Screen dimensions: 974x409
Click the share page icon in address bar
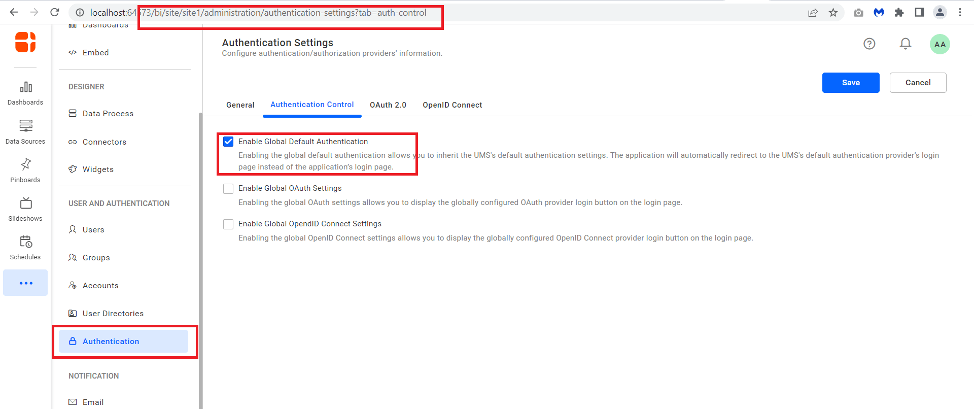pos(813,13)
